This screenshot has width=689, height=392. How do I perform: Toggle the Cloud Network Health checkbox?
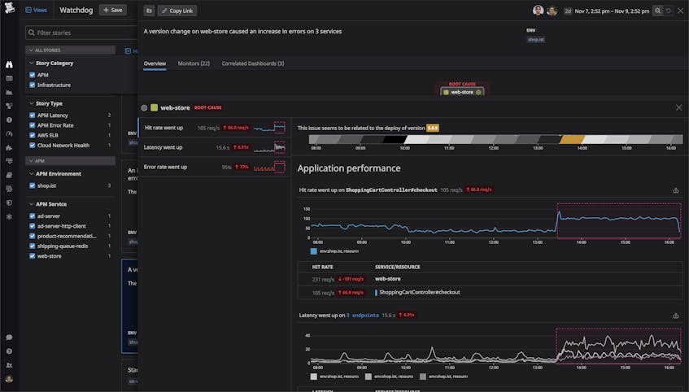pyautogui.click(x=32, y=146)
